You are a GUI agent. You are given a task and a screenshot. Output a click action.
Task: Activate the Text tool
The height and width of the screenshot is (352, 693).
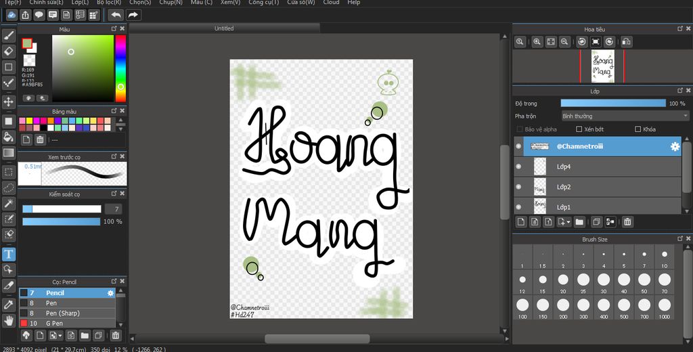(x=9, y=255)
